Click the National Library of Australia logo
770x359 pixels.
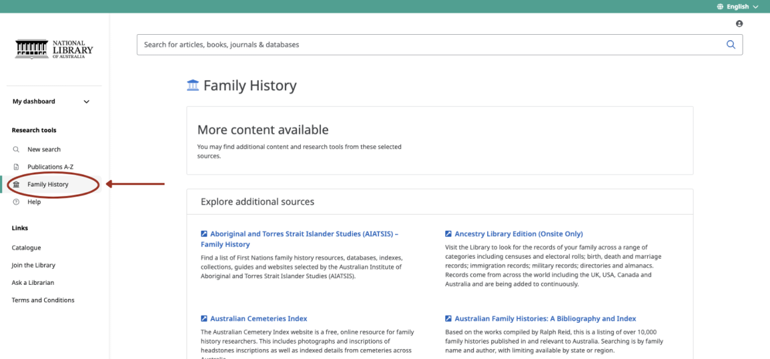[x=54, y=49]
